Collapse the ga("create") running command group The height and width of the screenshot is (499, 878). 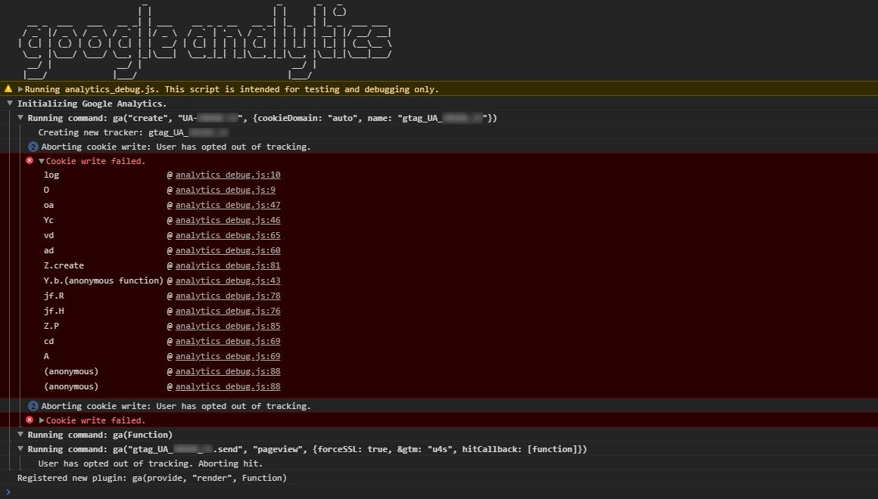click(20, 118)
